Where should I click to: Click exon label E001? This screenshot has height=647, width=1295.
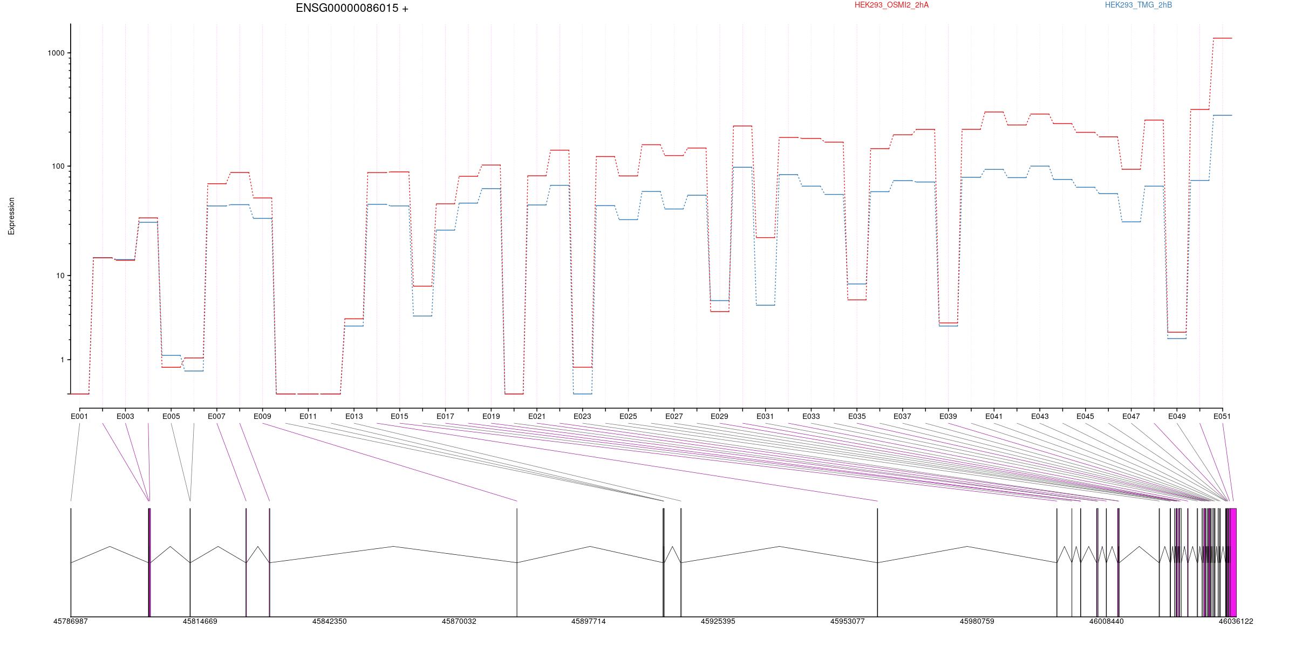(x=79, y=416)
